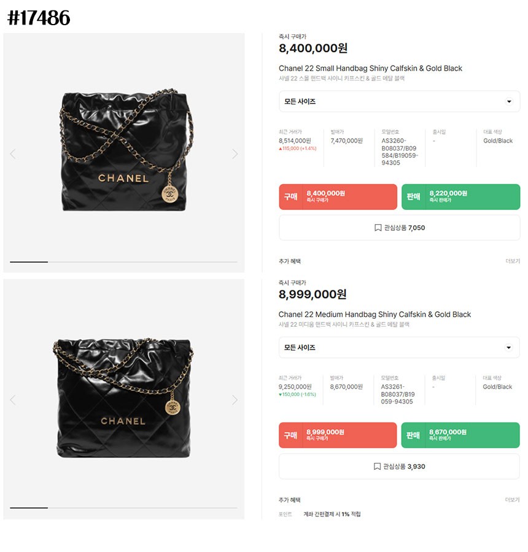Open the Chanel 22 Medium Handbag photo
The image size is (528, 552).
coord(123,398)
